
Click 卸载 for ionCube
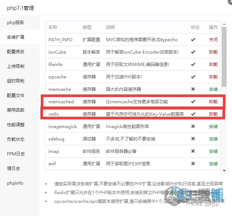[213, 52]
